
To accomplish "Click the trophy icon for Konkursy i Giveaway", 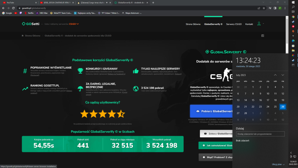I will (80, 71).
